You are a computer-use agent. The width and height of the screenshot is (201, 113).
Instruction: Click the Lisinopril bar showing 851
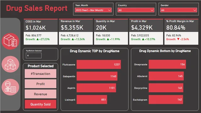[92, 100]
